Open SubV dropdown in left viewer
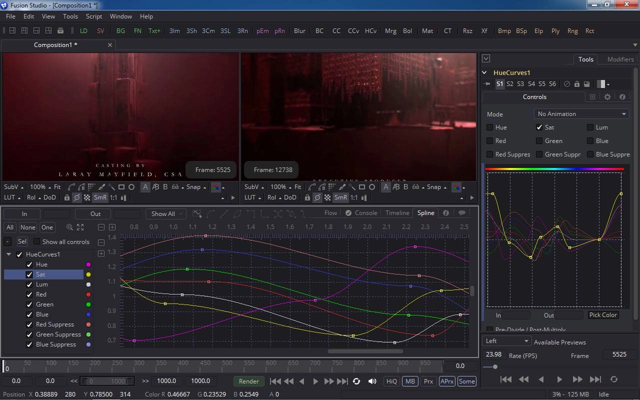640x400 pixels. pyautogui.click(x=14, y=187)
